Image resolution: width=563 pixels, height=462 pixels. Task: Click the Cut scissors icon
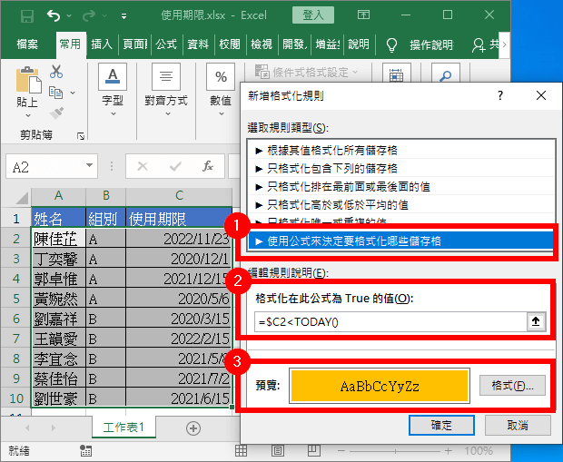(56, 72)
